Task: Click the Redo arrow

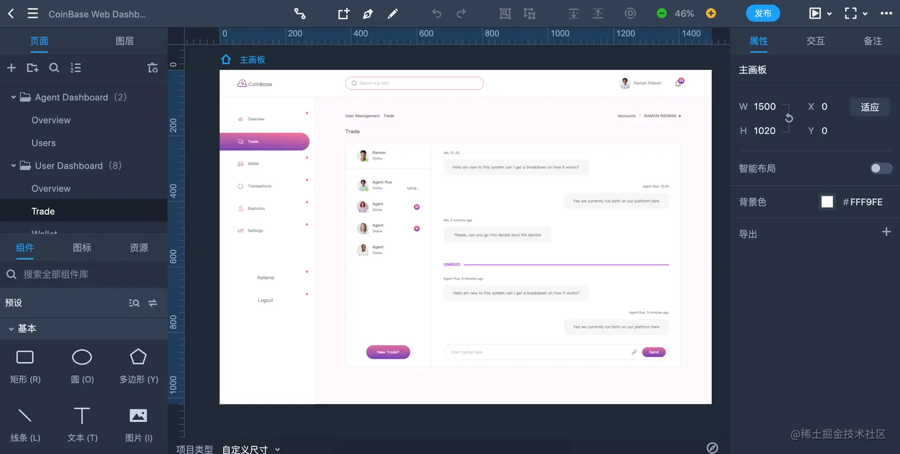Action: click(461, 13)
